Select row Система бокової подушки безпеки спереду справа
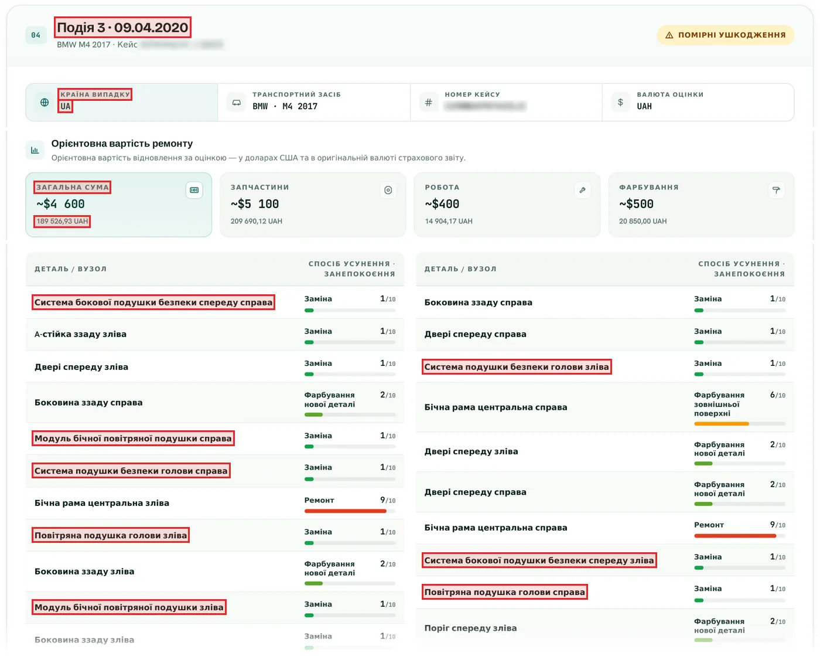820x656 pixels. [x=215, y=302]
